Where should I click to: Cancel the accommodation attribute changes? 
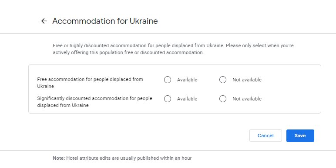tap(265, 136)
